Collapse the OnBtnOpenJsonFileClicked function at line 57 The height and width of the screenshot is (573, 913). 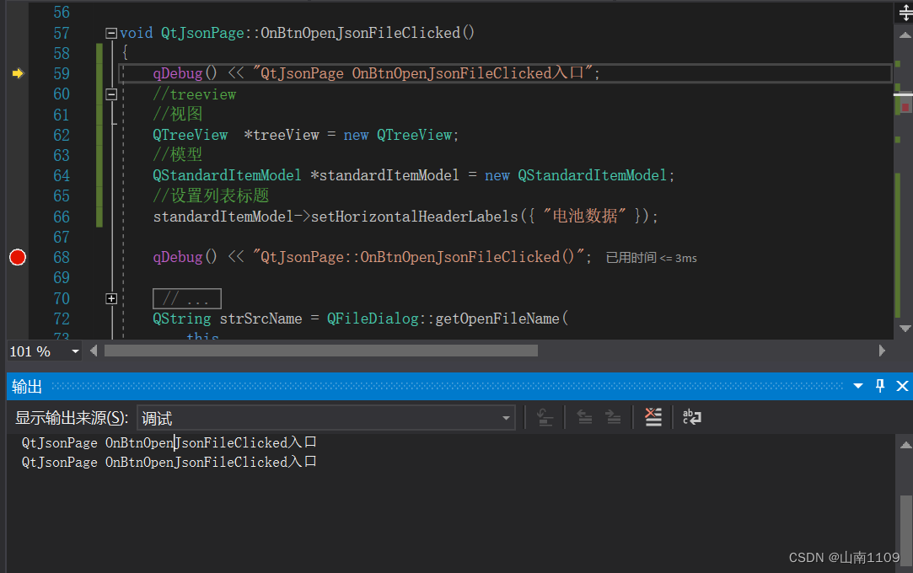pos(111,33)
